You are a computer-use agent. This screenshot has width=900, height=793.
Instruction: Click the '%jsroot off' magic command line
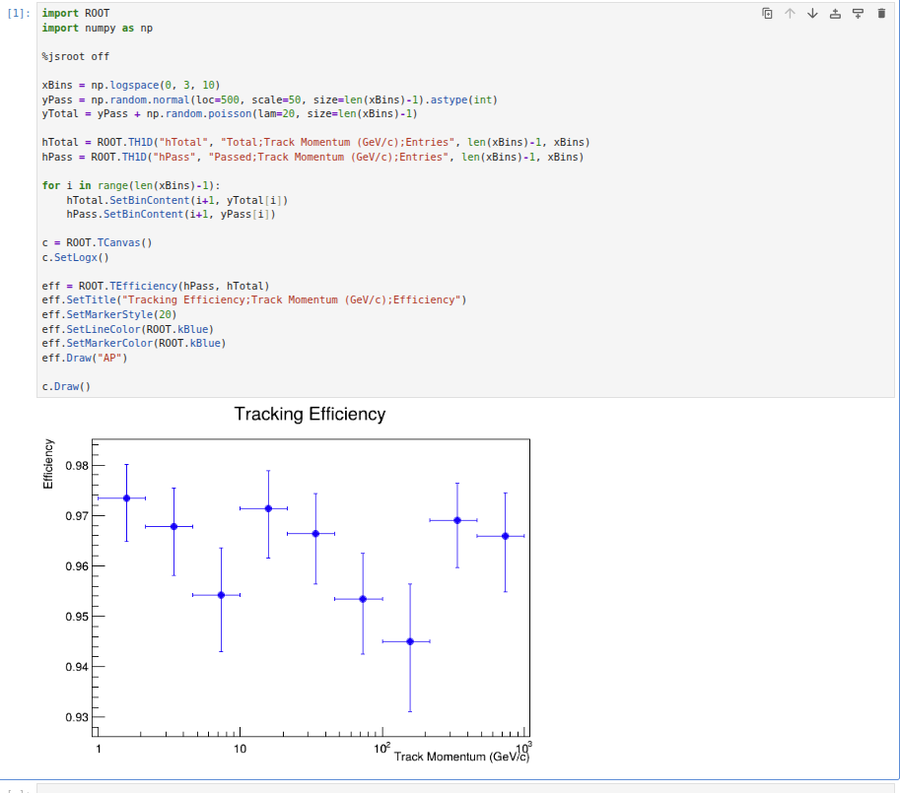pos(76,57)
